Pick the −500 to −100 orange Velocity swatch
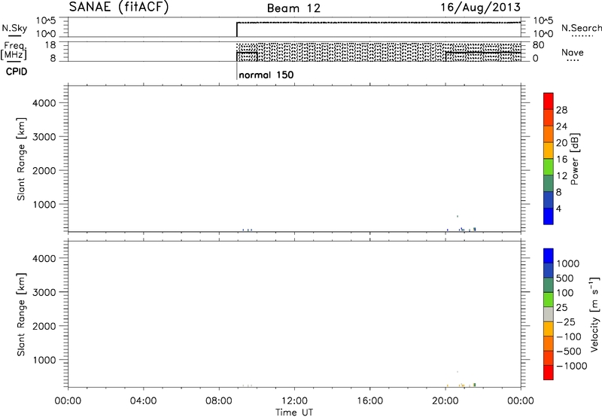602x417 pixels. (549, 343)
